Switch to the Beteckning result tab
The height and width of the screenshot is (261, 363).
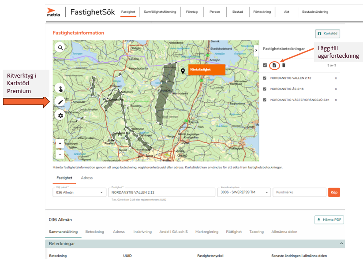pyautogui.click(x=95, y=231)
